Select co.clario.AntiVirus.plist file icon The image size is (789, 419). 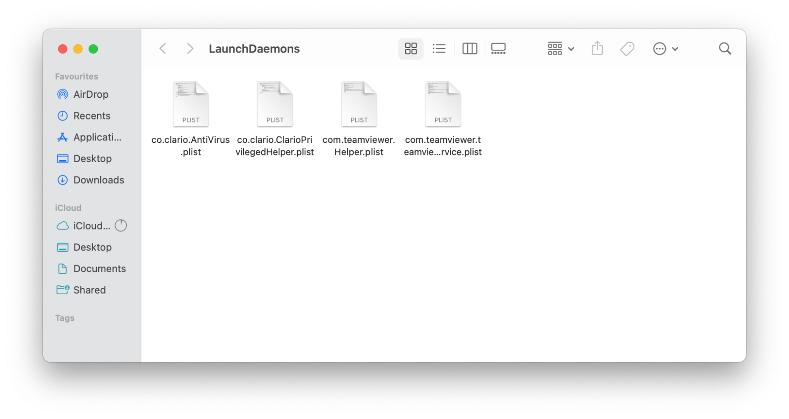tap(191, 104)
